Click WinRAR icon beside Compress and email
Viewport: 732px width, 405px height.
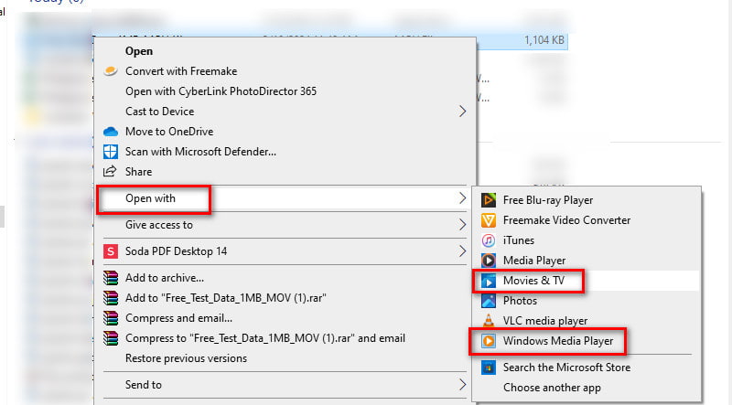tap(111, 318)
